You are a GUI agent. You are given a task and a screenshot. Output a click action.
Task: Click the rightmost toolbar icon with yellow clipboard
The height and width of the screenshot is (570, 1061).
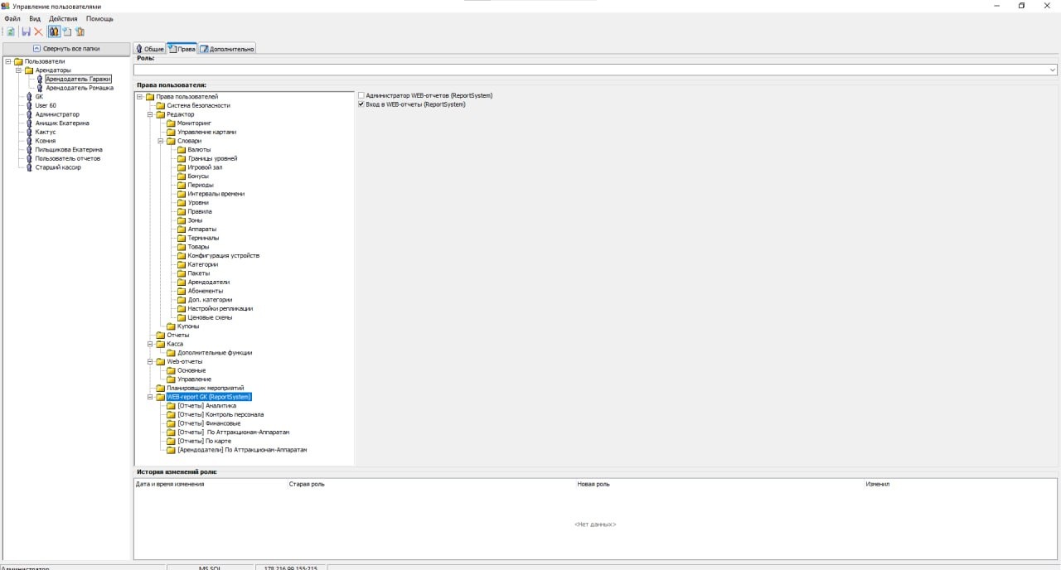pos(80,31)
